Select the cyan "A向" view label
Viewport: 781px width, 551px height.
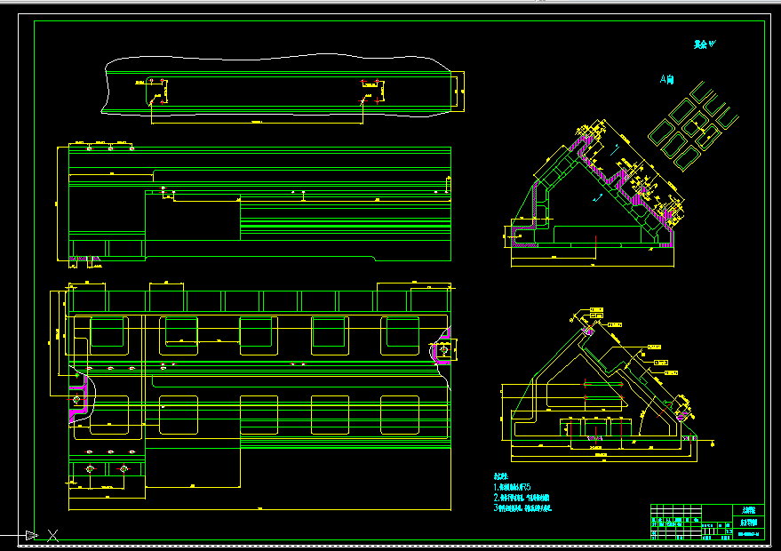[x=667, y=79]
